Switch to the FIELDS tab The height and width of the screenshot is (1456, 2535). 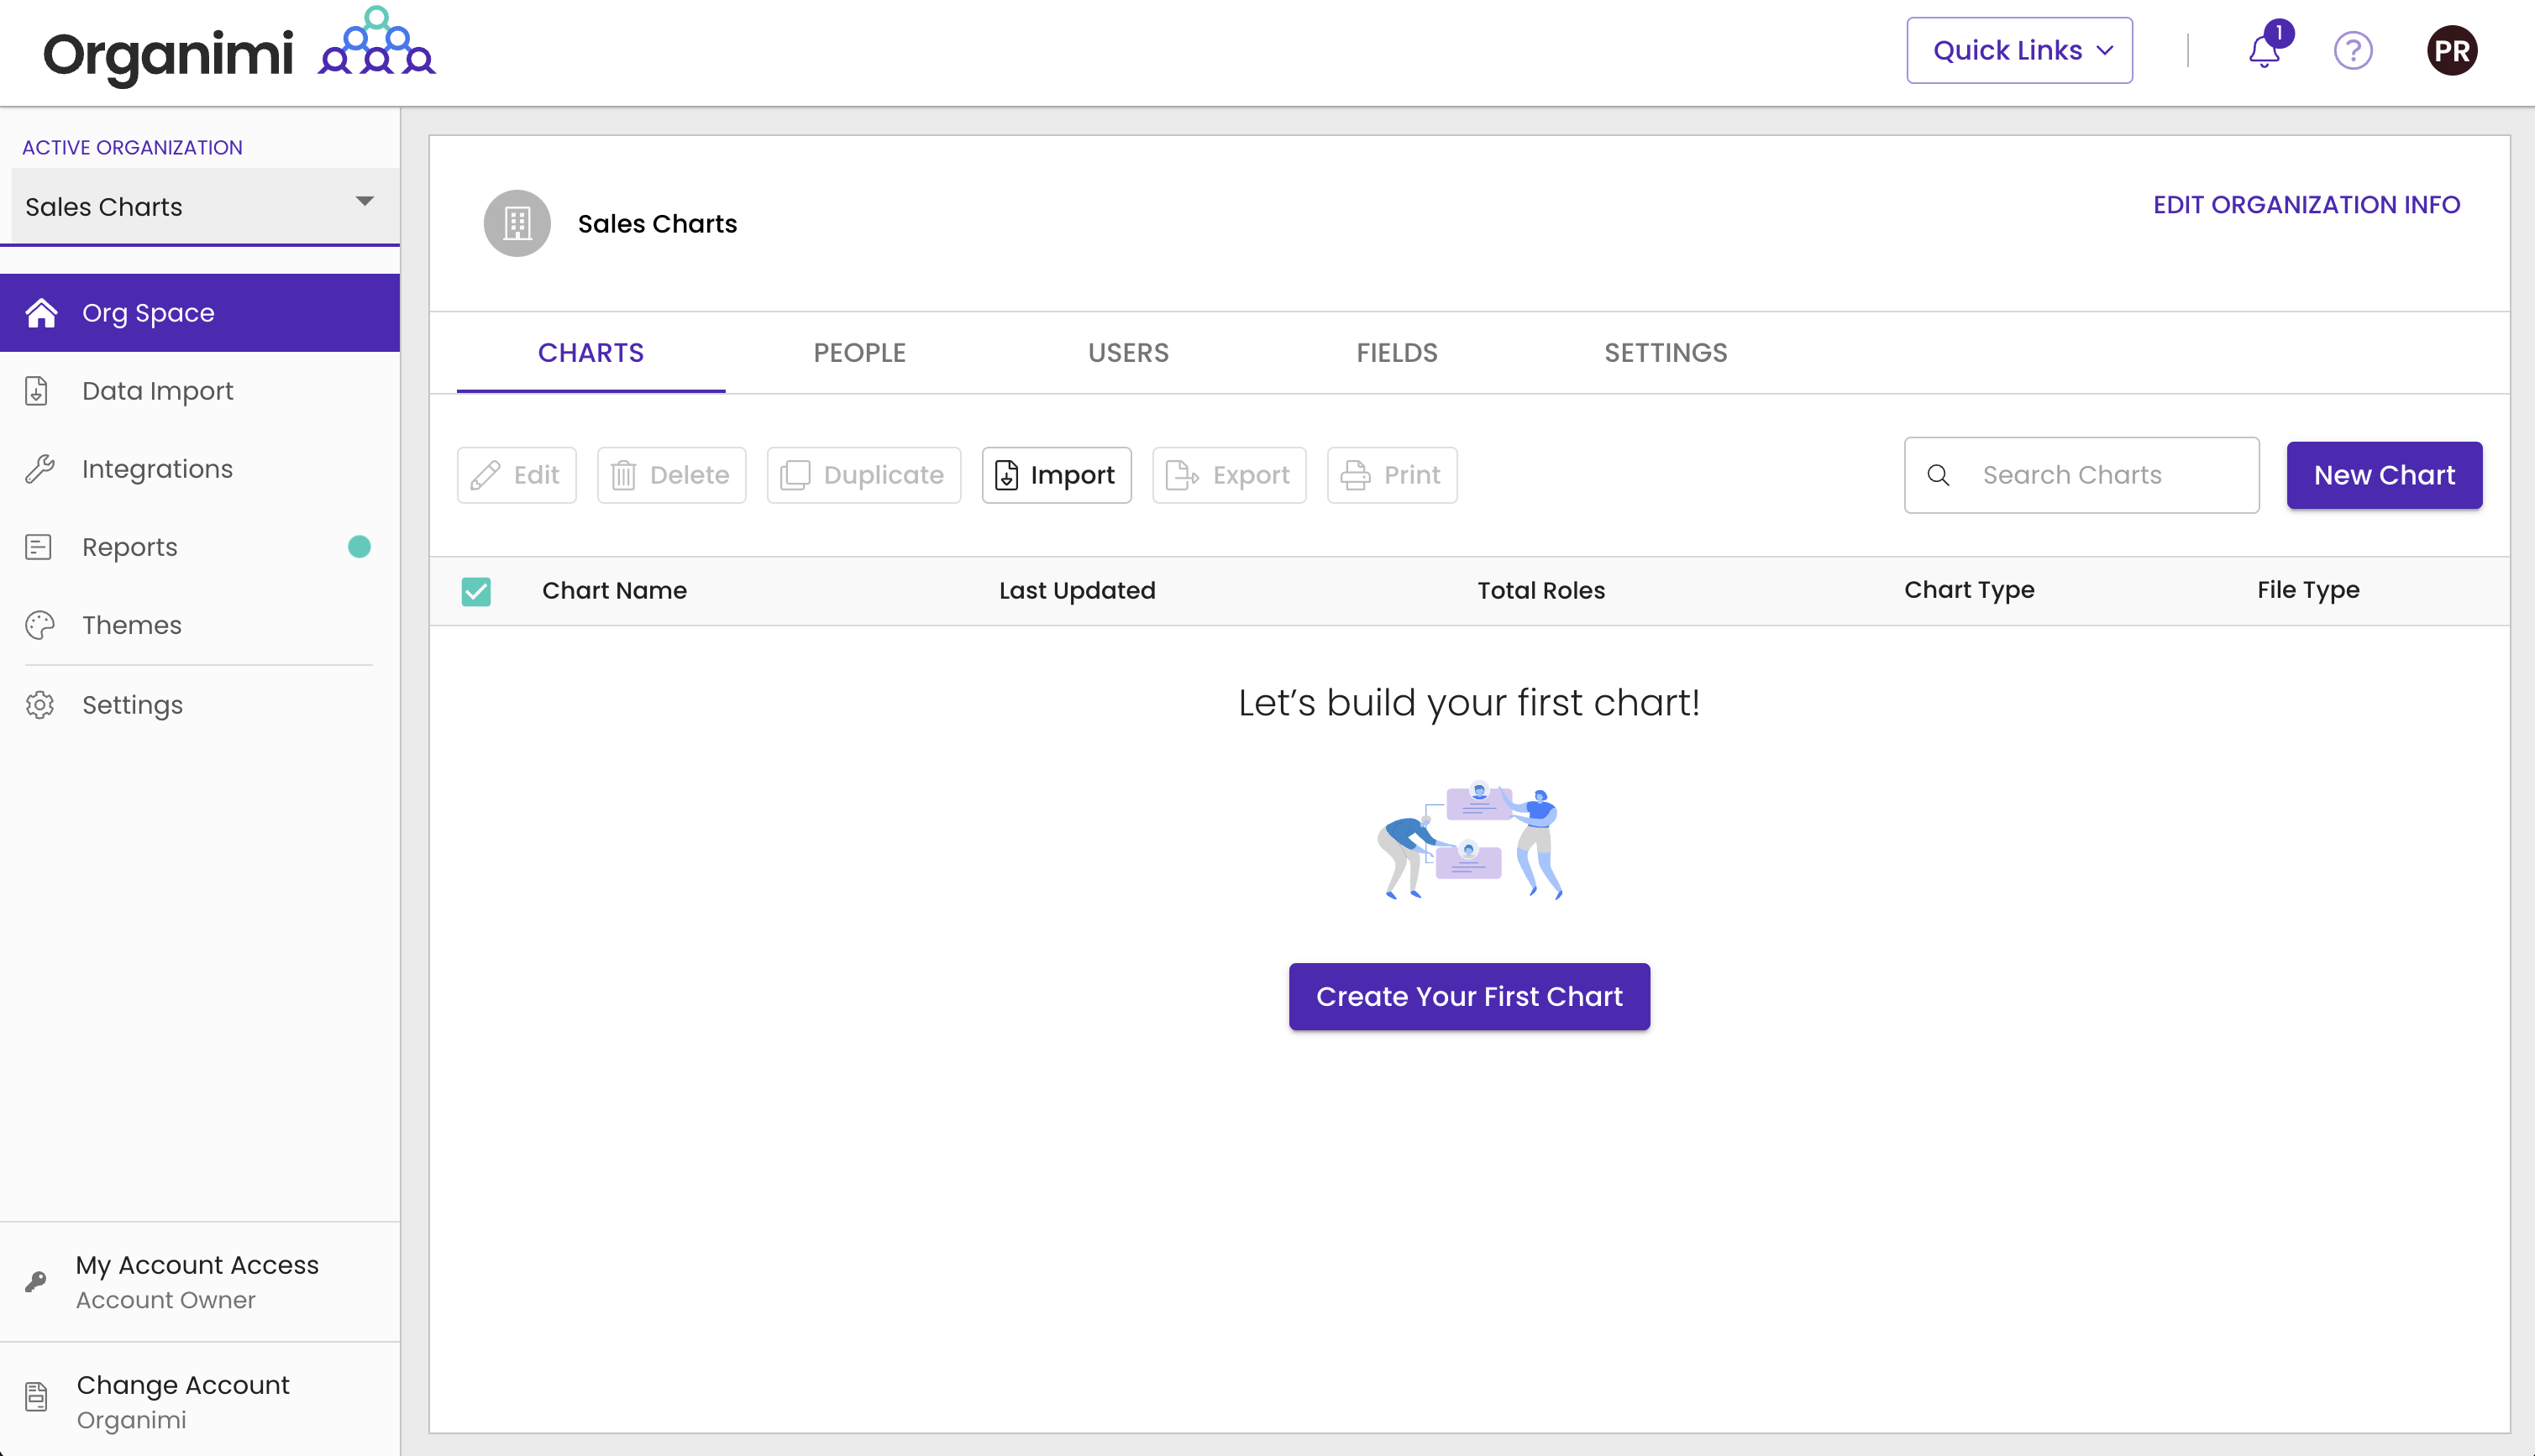click(x=1396, y=352)
